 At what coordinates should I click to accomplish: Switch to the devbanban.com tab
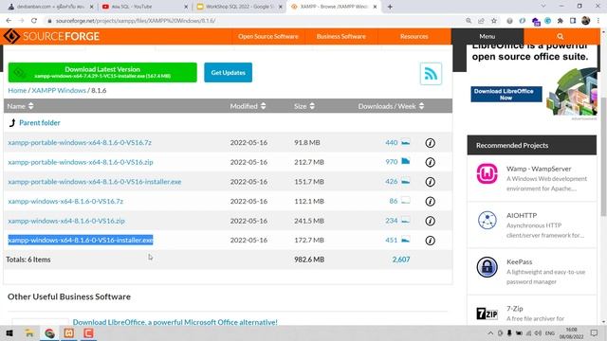pyautogui.click(x=50, y=7)
